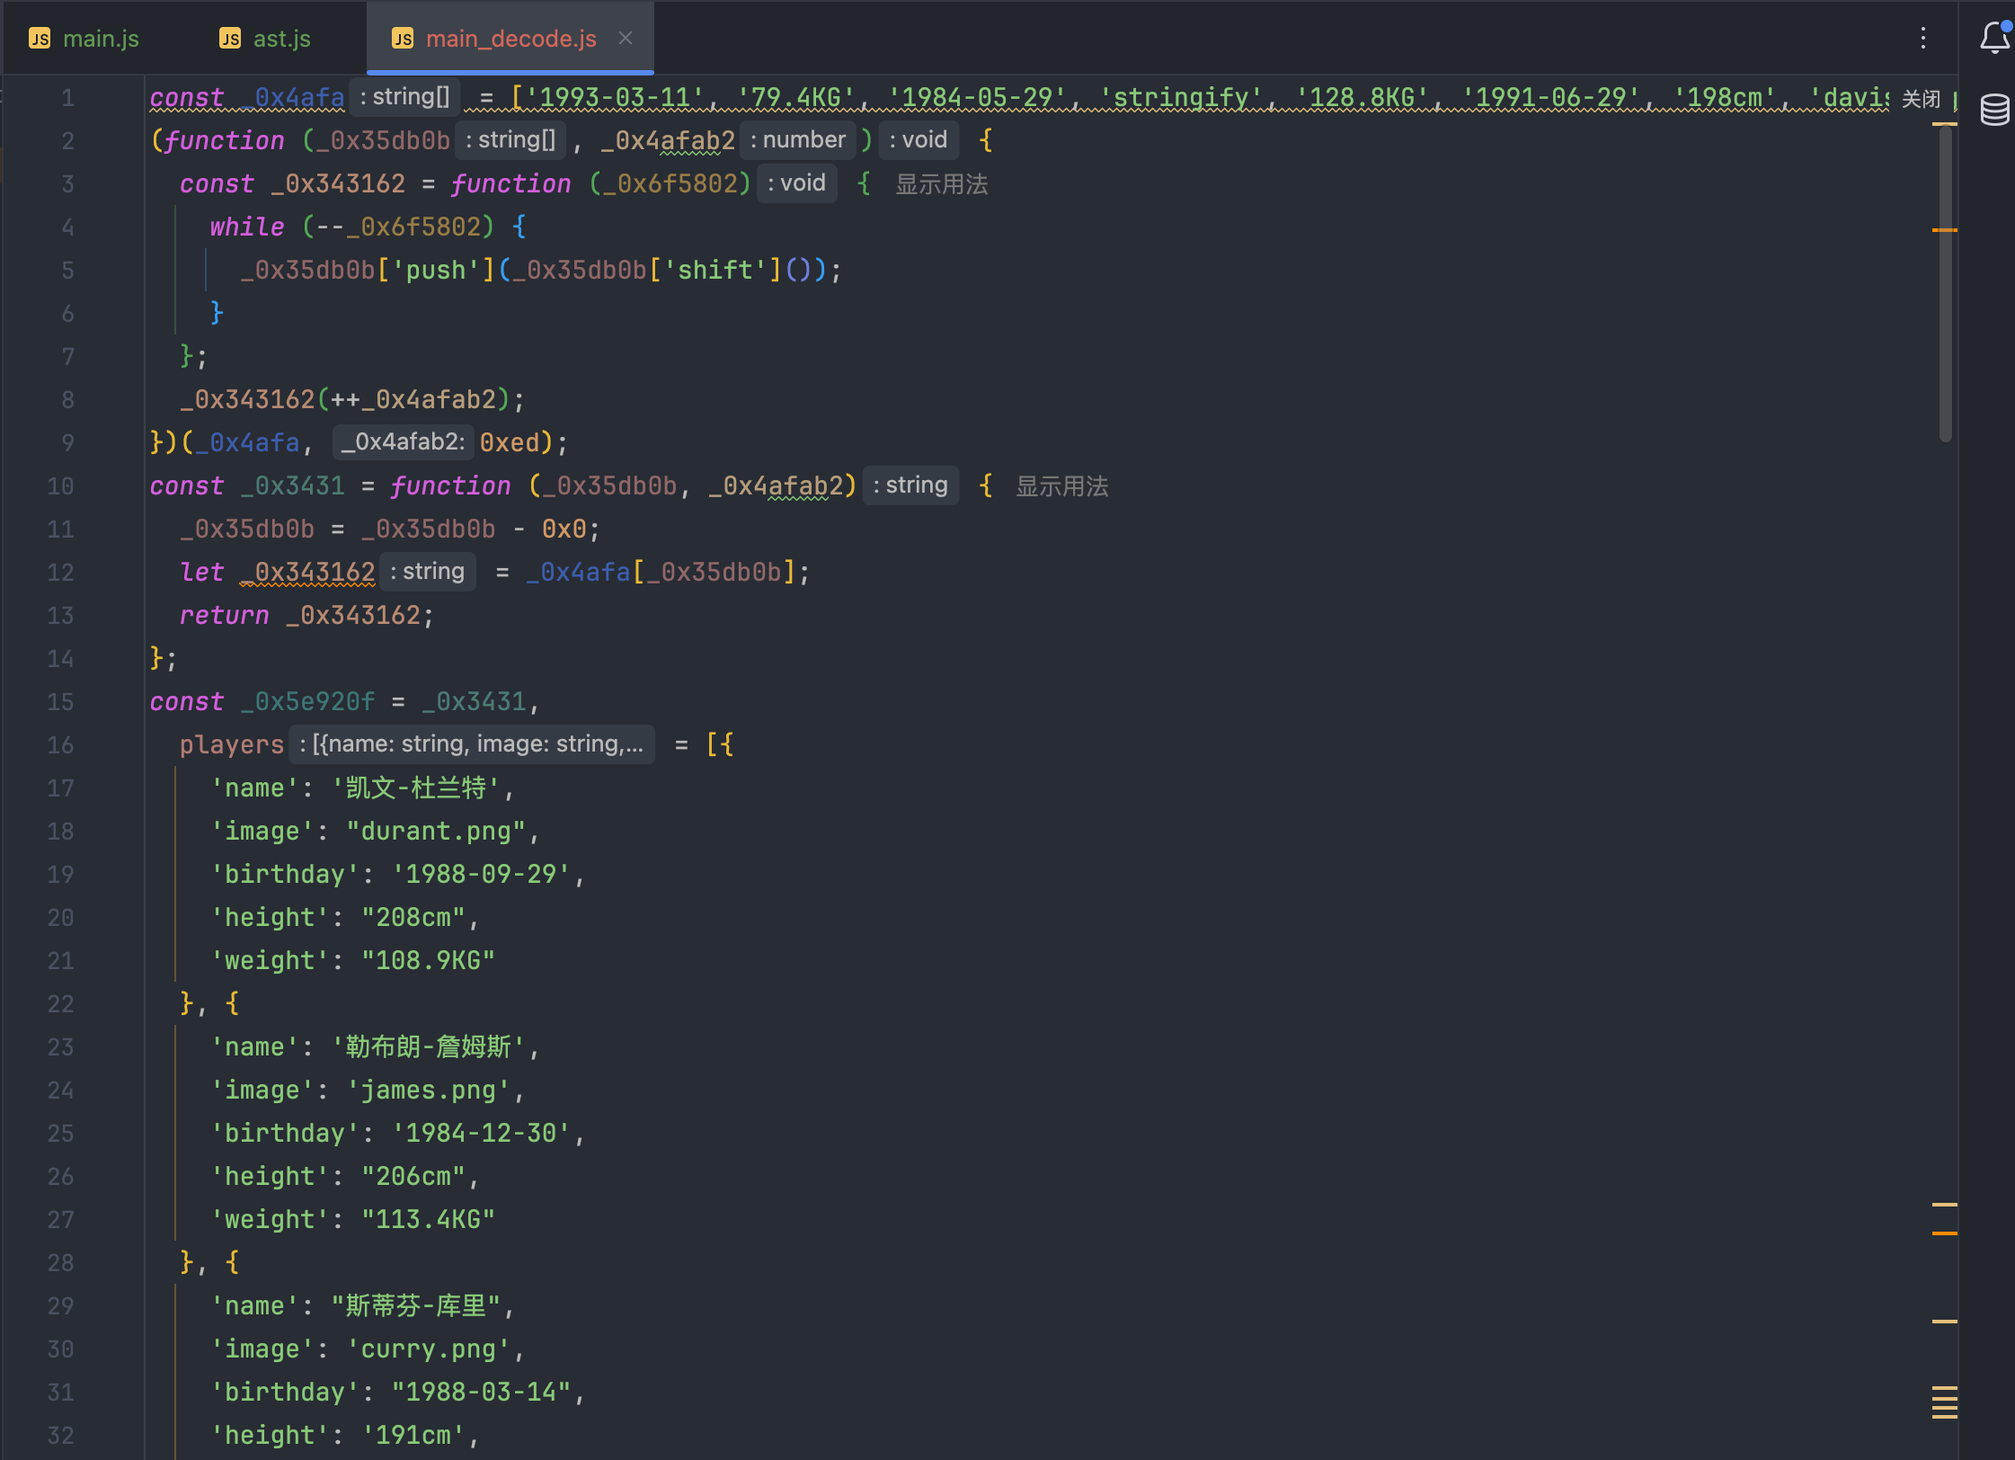Click the _0x4afab2: parameter hint on line 9
This screenshot has width=2015, height=1460.
pos(403,442)
